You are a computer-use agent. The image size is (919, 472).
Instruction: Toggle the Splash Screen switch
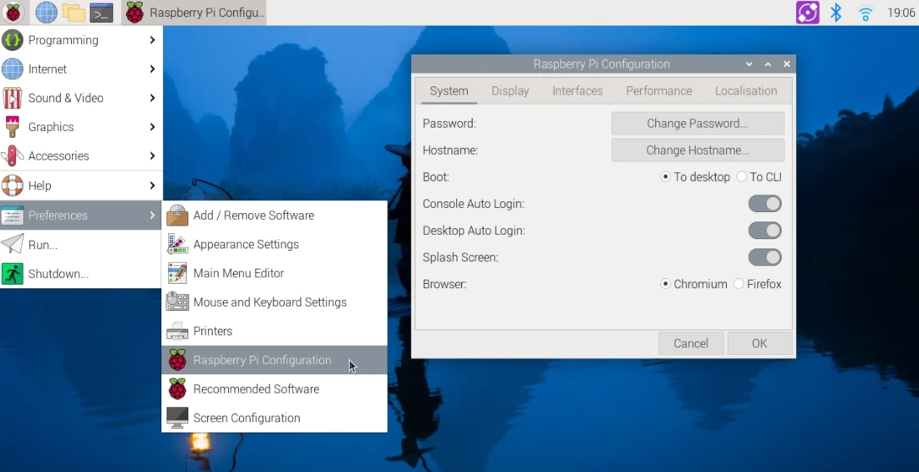764,257
